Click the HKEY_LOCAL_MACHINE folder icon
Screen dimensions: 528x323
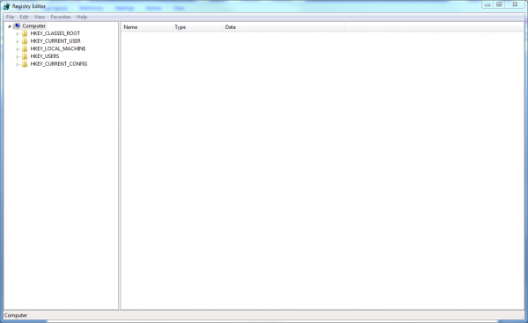pos(25,48)
